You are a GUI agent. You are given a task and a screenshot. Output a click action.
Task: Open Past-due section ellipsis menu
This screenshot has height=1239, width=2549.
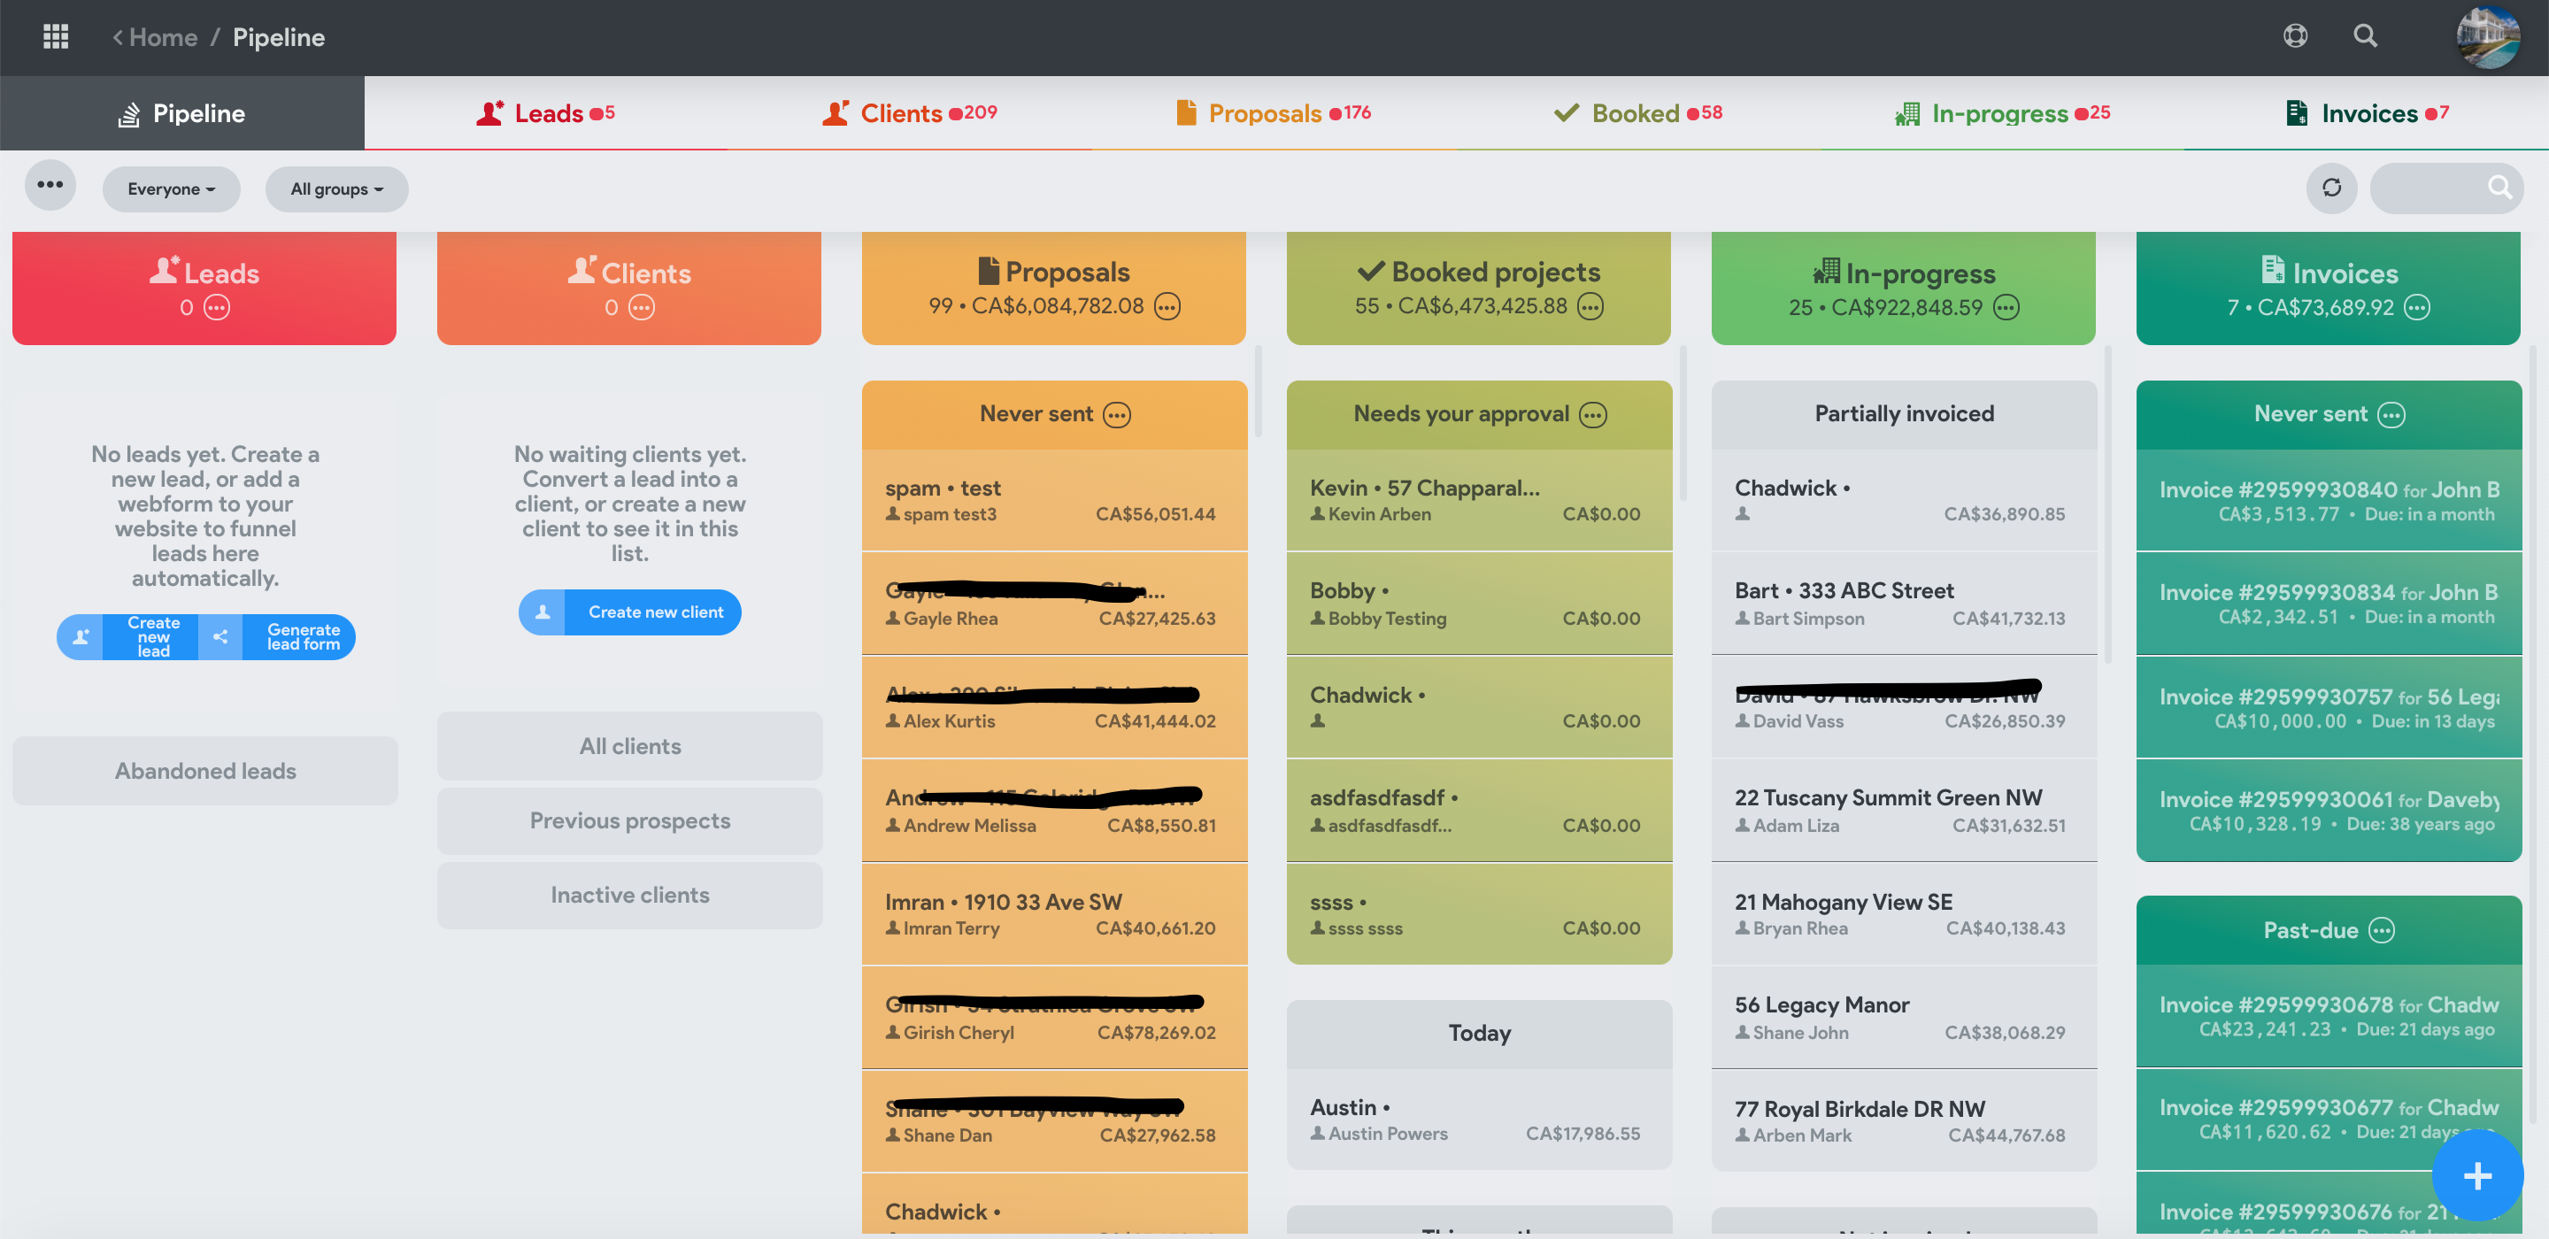pos(2382,931)
